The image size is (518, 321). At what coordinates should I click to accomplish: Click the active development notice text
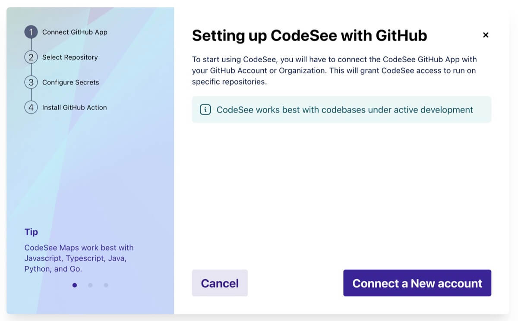344,110
